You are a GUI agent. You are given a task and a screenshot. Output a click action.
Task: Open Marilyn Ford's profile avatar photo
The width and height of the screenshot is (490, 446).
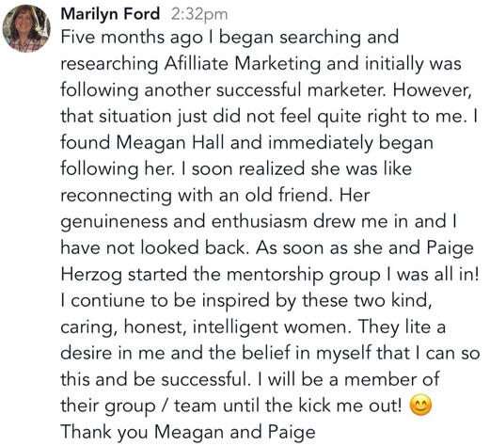26,28
